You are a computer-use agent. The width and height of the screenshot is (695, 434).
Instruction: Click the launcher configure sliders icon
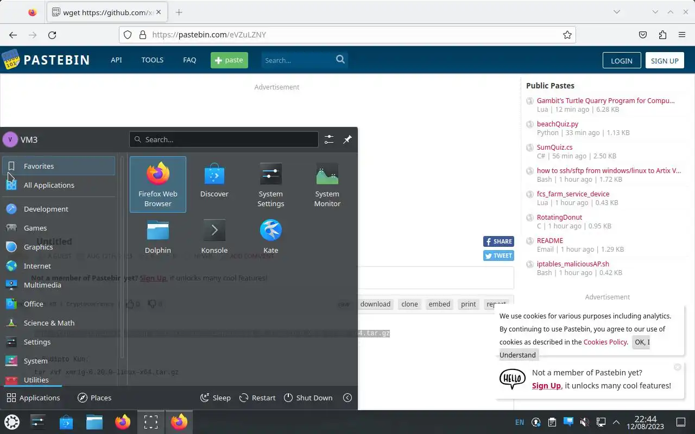(x=329, y=139)
